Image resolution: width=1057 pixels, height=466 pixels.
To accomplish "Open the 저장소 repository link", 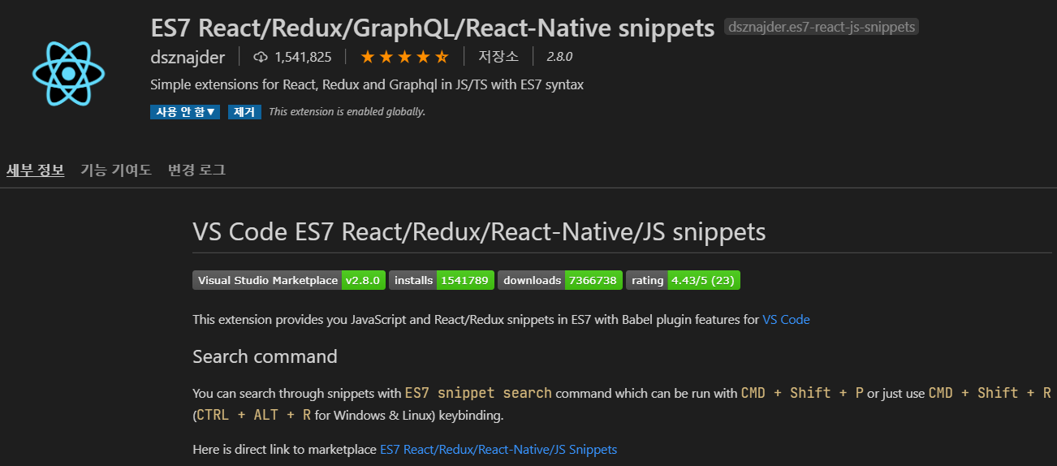I will pyautogui.click(x=498, y=57).
